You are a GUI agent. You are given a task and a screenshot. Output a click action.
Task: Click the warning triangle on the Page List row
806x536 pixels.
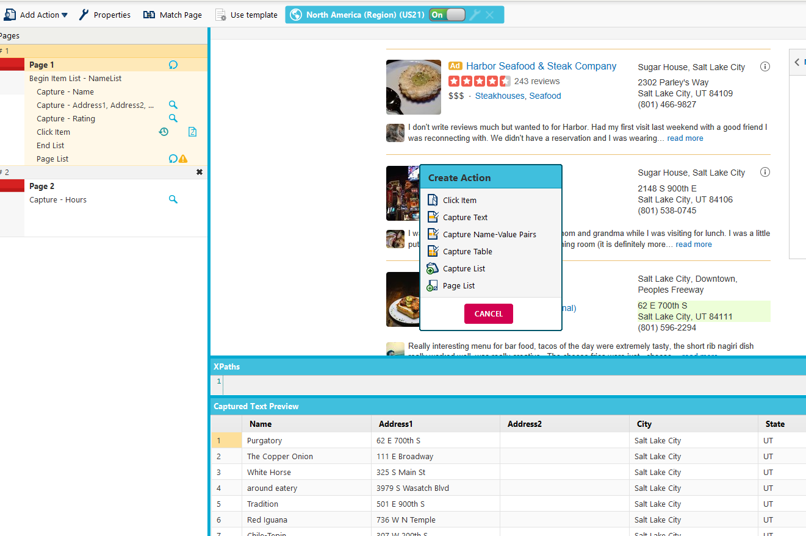183,159
